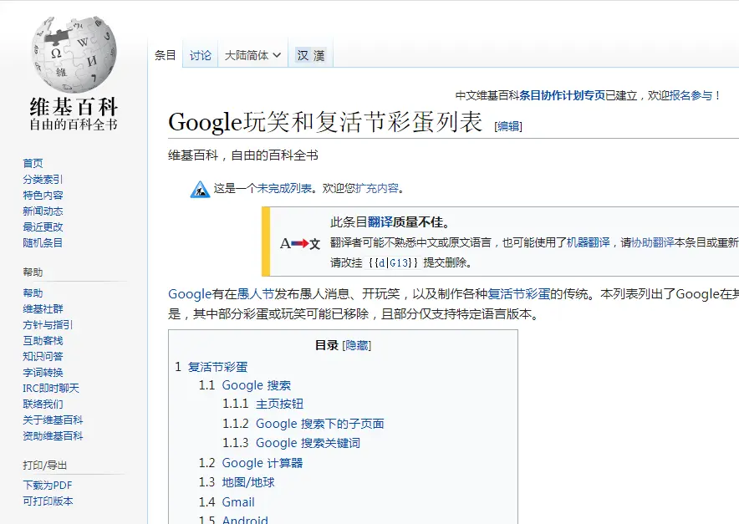Open 字词转换 in sidebar

tap(43, 372)
